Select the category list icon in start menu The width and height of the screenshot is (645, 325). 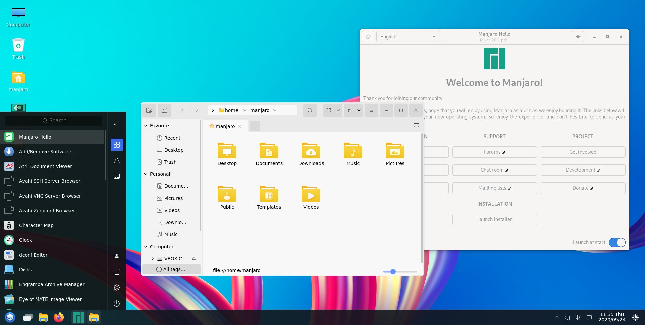click(x=117, y=176)
